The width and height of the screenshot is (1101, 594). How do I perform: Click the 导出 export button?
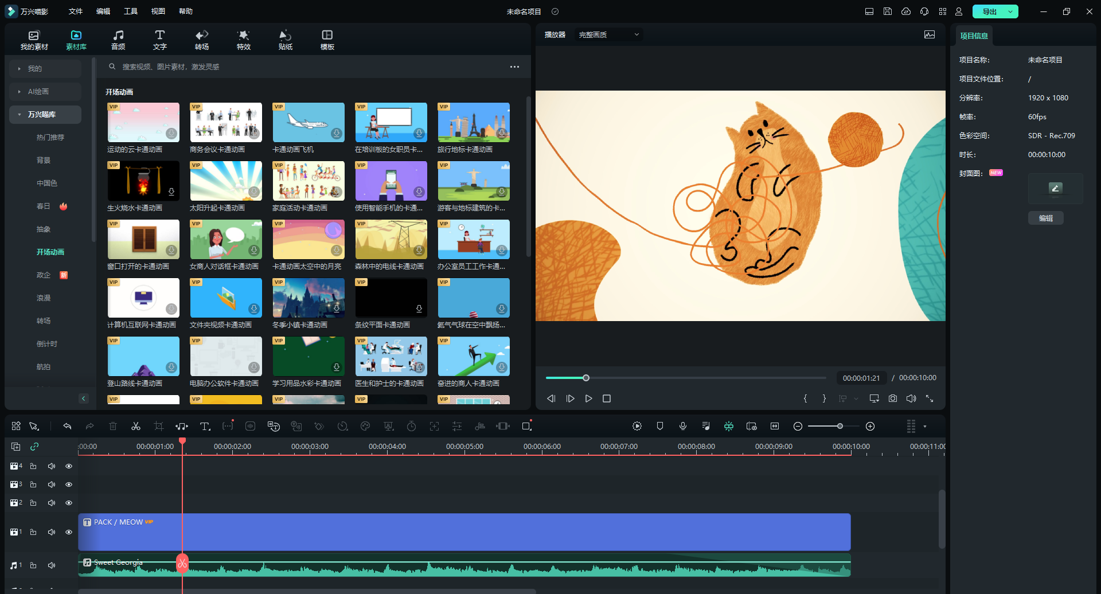tap(989, 11)
